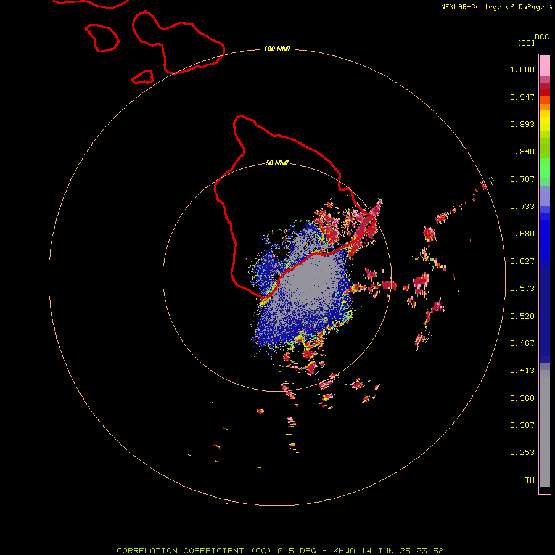The image size is (555, 555).
Task: Pick the bright red color bar segment
Action: [x=545, y=92]
